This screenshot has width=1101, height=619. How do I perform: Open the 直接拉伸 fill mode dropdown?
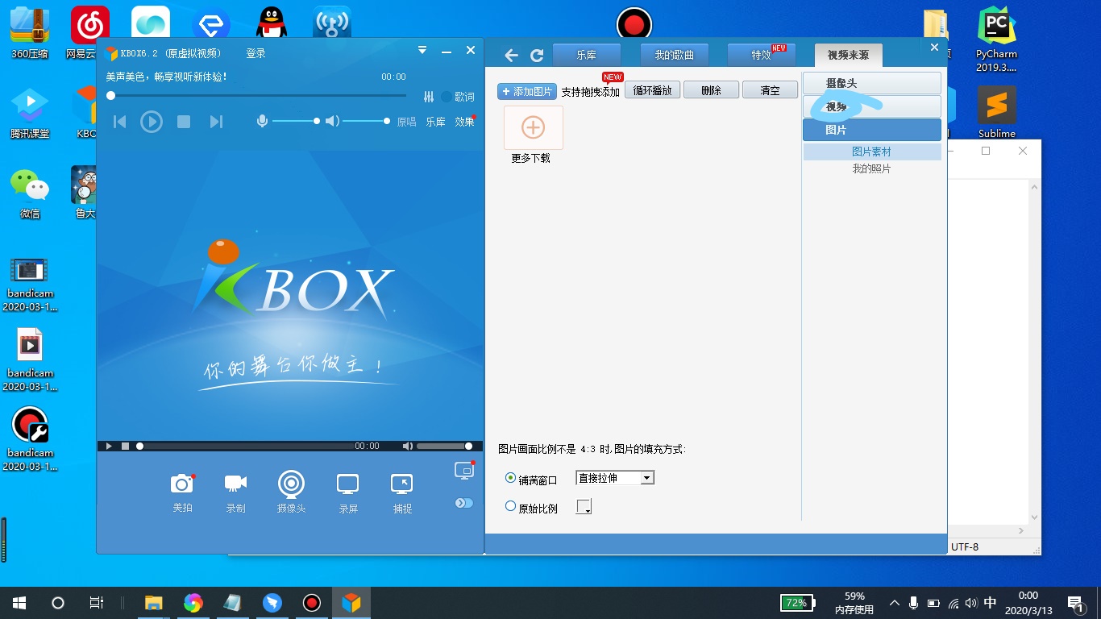point(646,478)
